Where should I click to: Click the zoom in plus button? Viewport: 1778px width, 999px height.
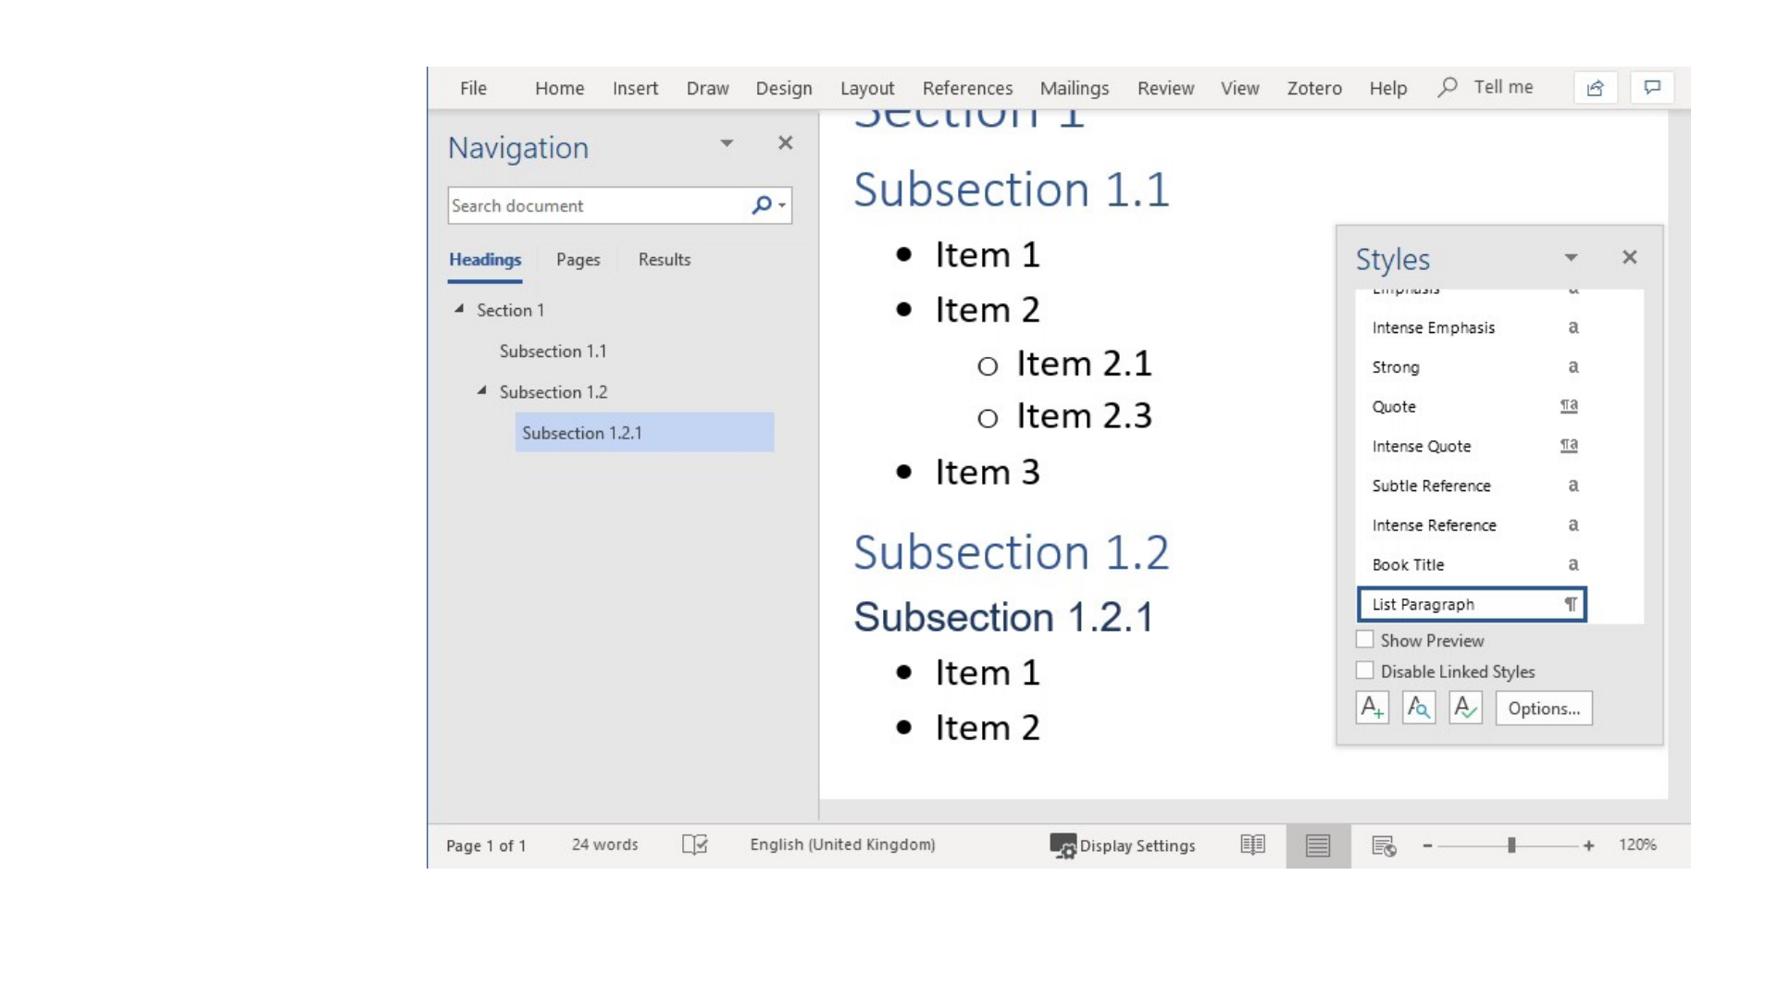click(1589, 845)
